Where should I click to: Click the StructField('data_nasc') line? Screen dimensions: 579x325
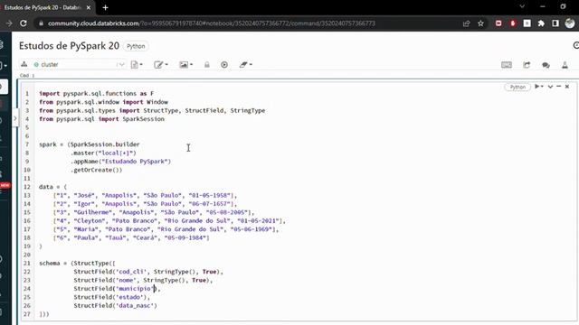point(115,305)
